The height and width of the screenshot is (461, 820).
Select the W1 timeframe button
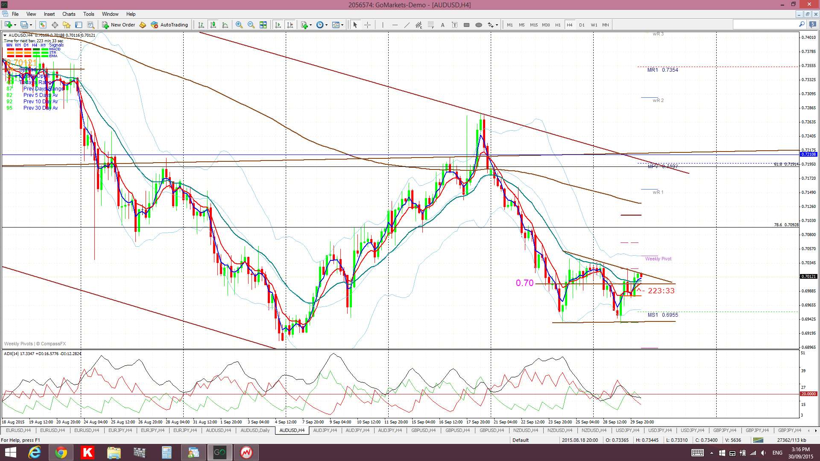coord(594,25)
